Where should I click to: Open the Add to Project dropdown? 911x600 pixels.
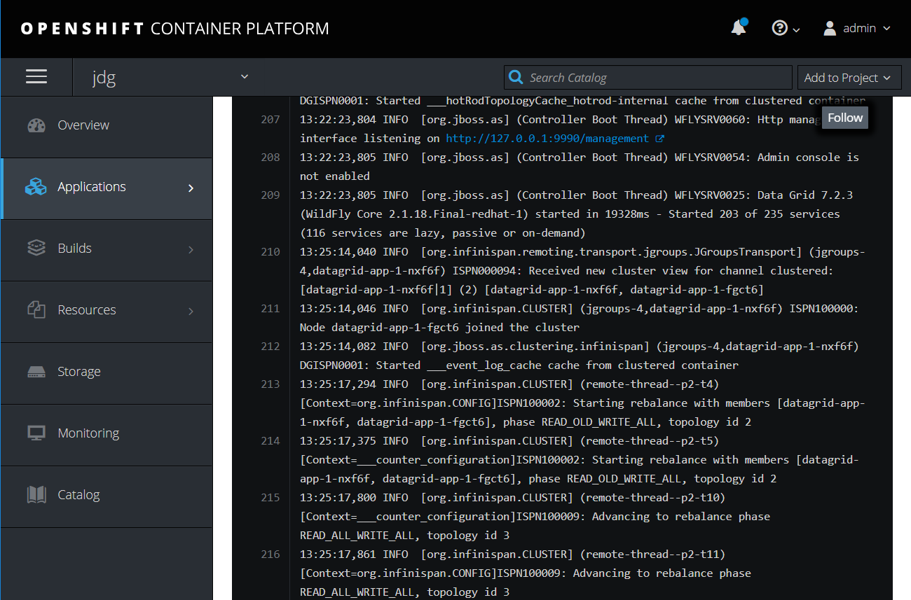[849, 78]
